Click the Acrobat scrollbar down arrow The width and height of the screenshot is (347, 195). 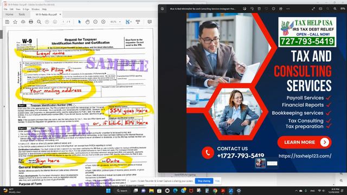click(334, 184)
